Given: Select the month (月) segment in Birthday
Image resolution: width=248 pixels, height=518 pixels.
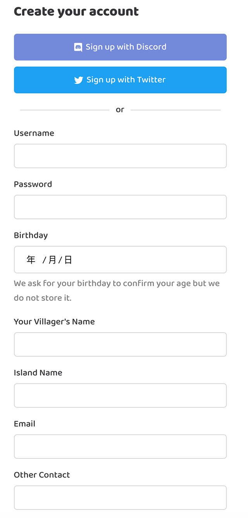Looking at the screenshot, I should (x=52, y=260).
